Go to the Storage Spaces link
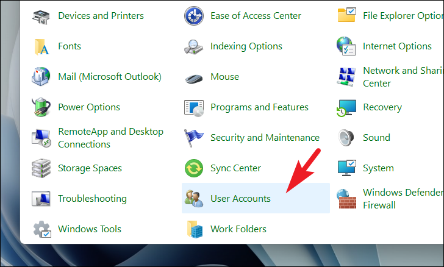This screenshot has width=444, height=267. tap(90, 168)
